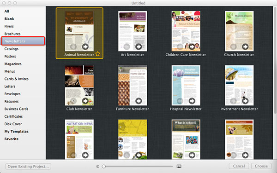Open Existing Project button

pyautogui.click(x=28, y=166)
